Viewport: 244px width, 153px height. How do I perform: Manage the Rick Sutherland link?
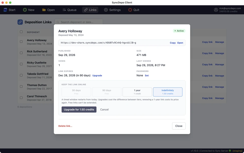coord(220,53)
